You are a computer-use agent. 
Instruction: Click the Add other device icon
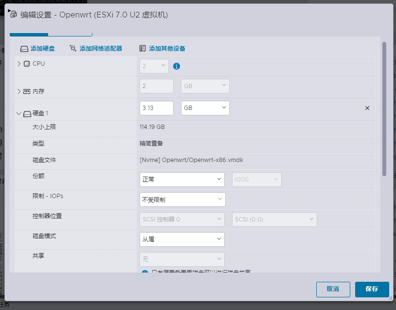[x=143, y=49]
